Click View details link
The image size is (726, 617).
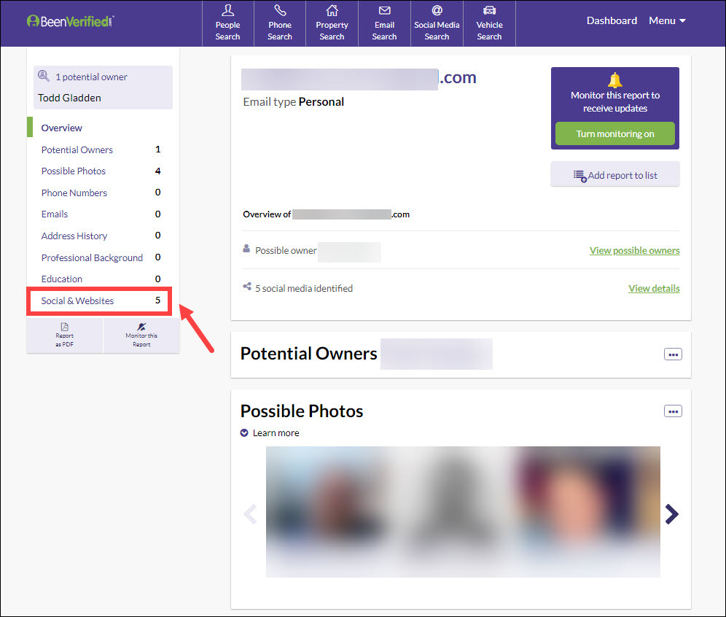click(654, 289)
